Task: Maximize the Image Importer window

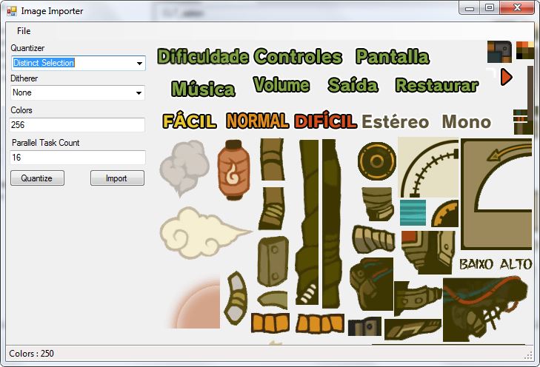Action: pyautogui.click(x=490, y=8)
